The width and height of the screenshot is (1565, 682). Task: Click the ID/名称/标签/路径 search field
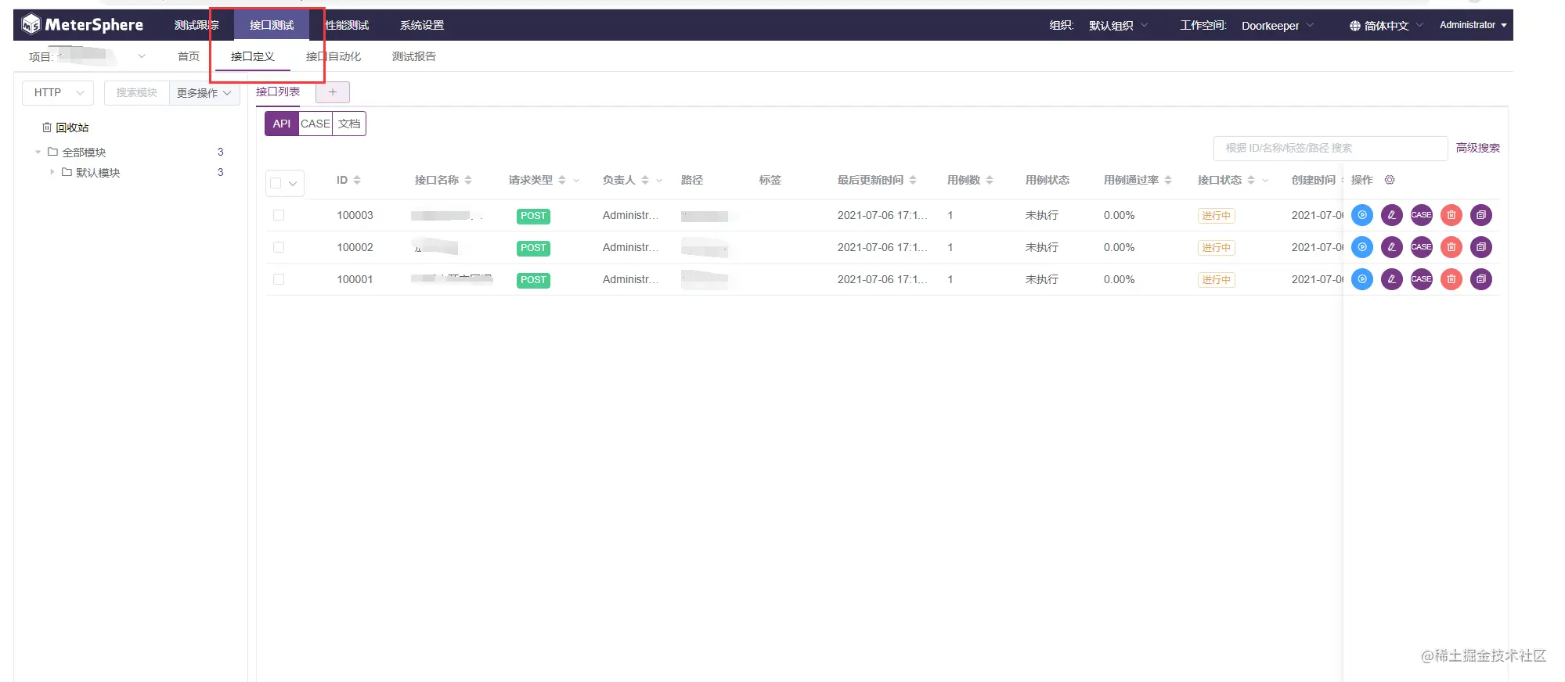pyautogui.click(x=1330, y=148)
